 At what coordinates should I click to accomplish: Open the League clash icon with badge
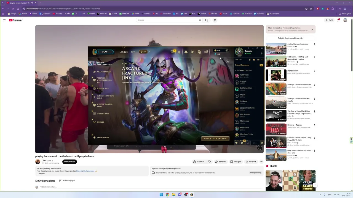click(x=173, y=51)
